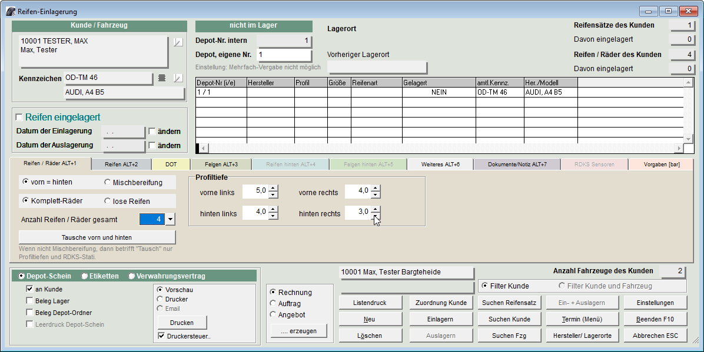Increase hinten links tread depth
This screenshot has width=704, height=352.
pyautogui.click(x=273, y=209)
